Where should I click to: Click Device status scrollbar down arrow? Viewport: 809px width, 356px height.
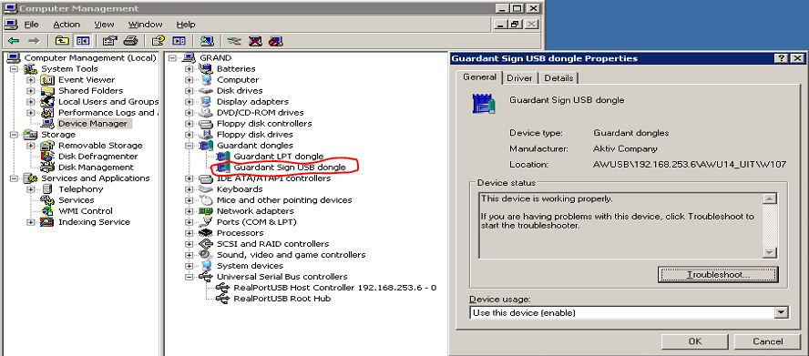click(769, 252)
